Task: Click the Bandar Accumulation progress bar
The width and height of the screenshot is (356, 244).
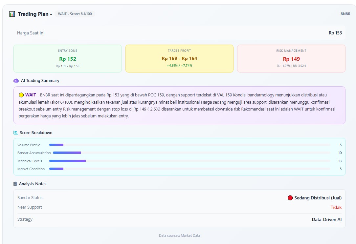Action: pyautogui.click(x=191, y=153)
